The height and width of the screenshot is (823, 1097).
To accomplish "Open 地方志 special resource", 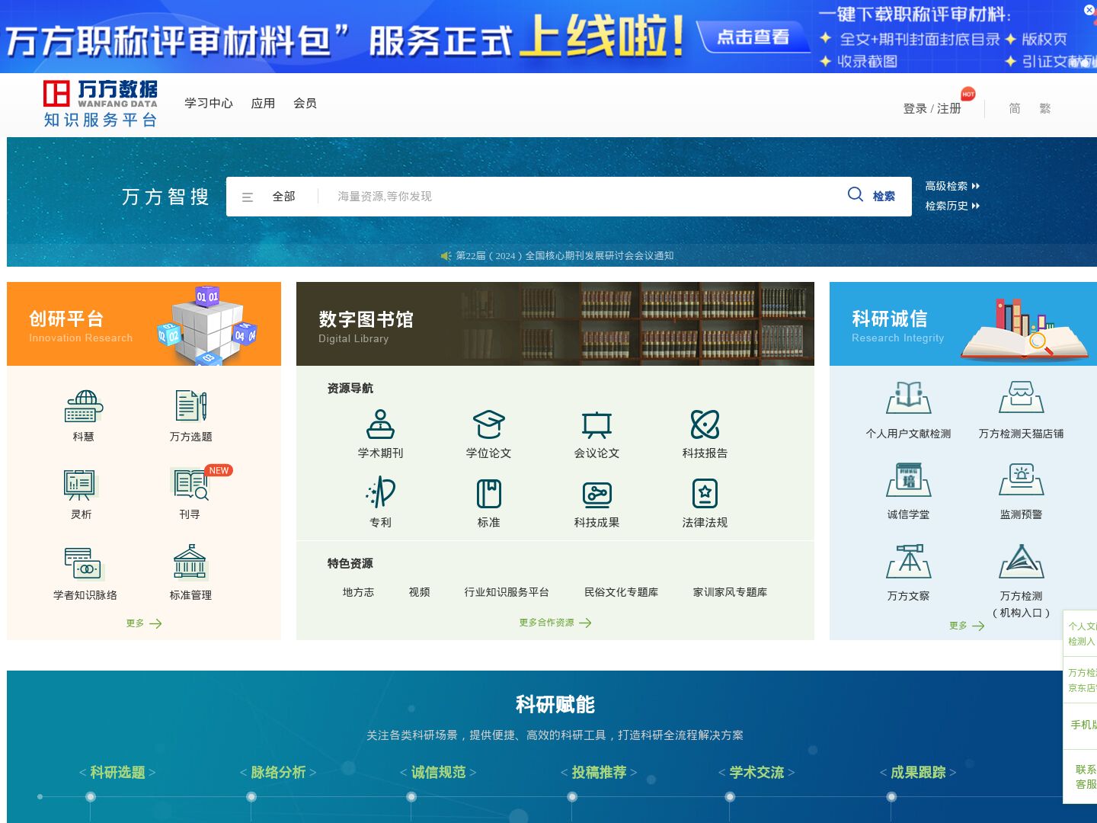I will [x=358, y=592].
